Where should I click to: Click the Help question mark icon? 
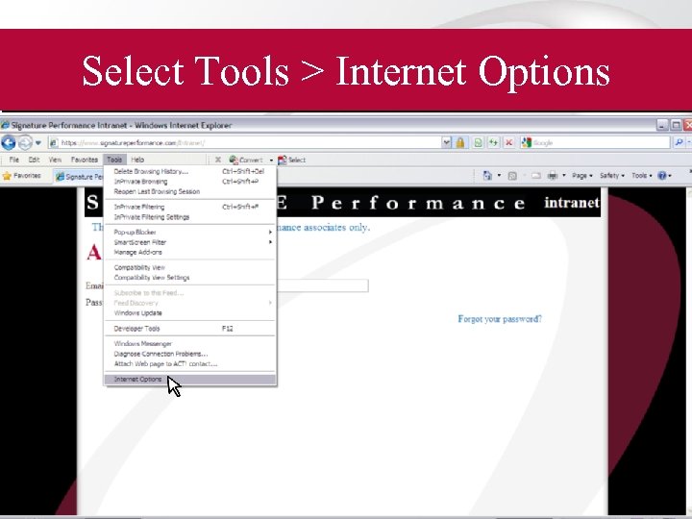(x=662, y=176)
